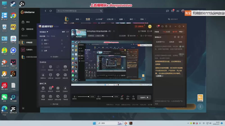Open the 任务中心 tool in 基础工具
Image resolution: width=225 pixels, height=126 pixels.
43,89
